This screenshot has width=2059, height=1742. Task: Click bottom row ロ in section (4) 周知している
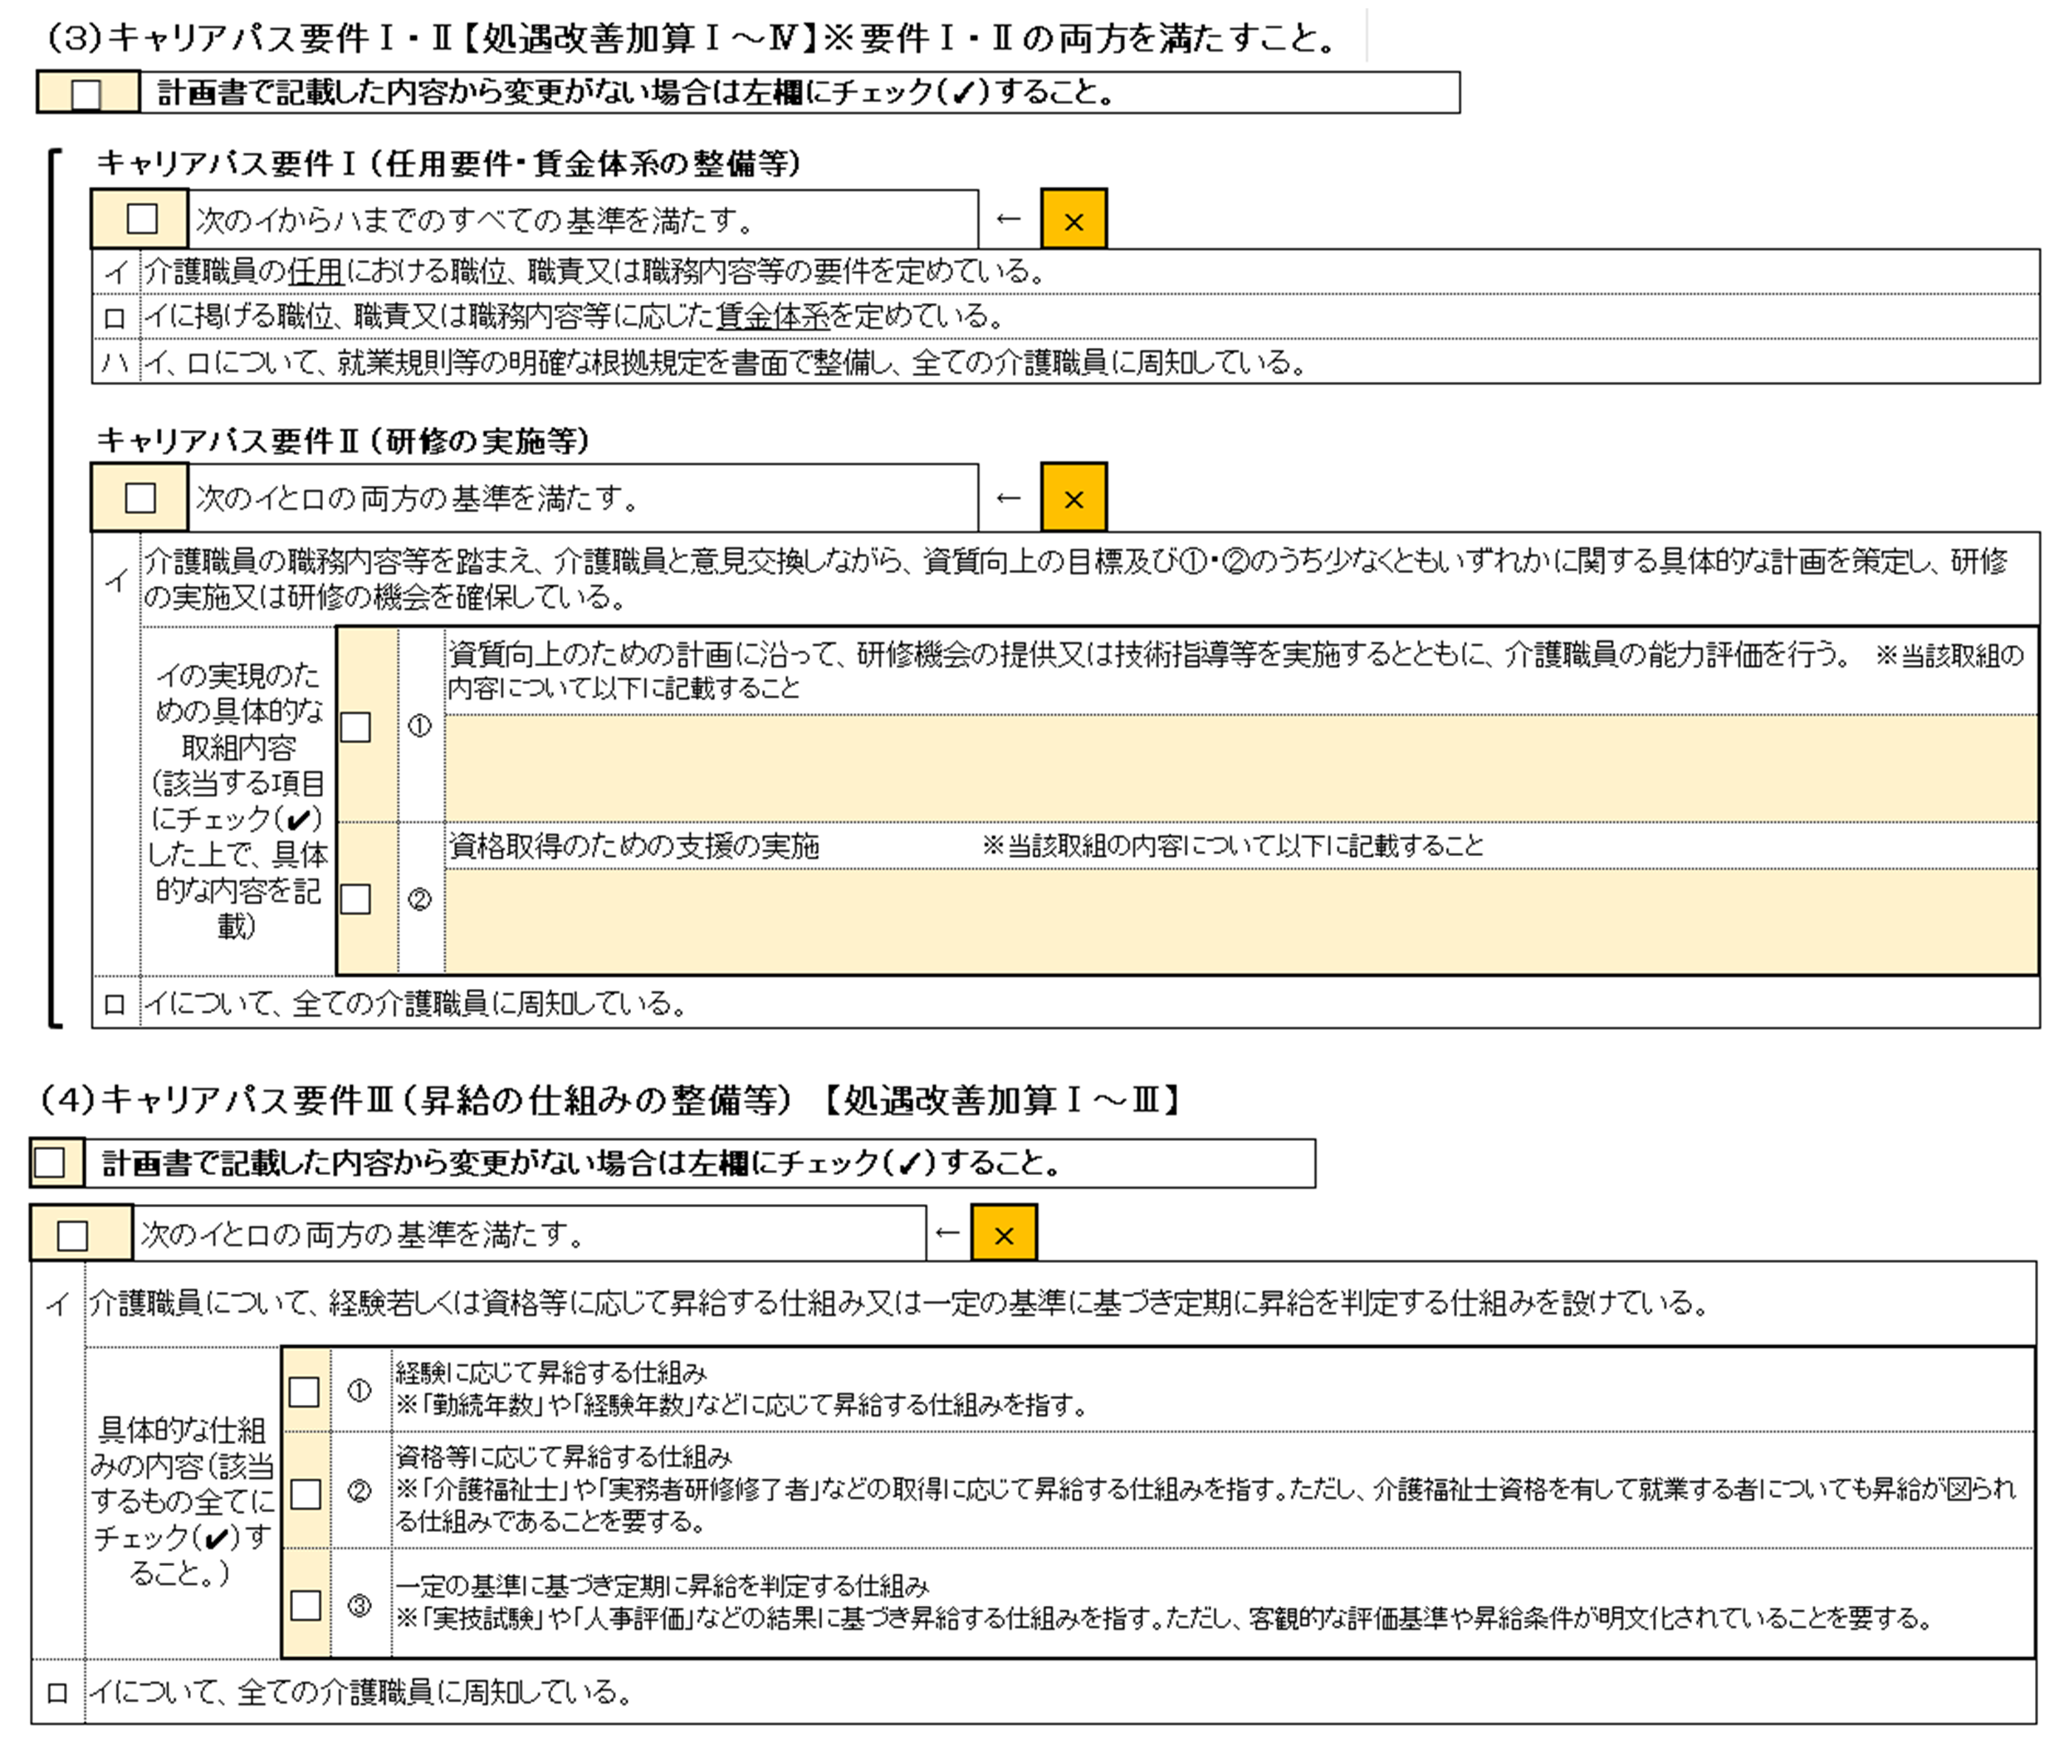[x=1033, y=1693]
